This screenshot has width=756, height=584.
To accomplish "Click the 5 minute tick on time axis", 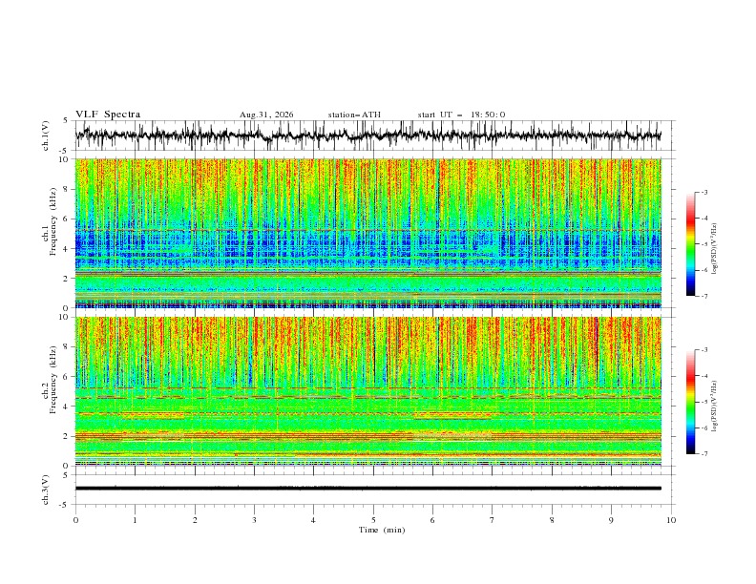I will click(x=373, y=520).
